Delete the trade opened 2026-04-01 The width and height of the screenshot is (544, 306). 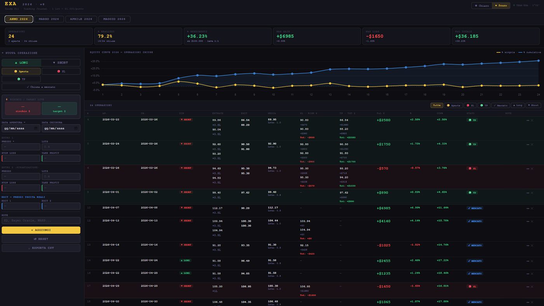(x=532, y=193)
